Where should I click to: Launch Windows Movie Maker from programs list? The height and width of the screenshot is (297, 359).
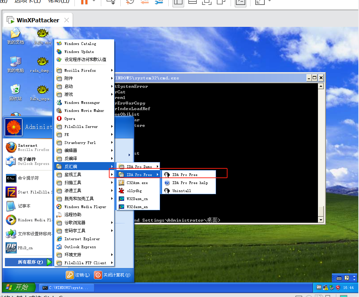[84, 111]
